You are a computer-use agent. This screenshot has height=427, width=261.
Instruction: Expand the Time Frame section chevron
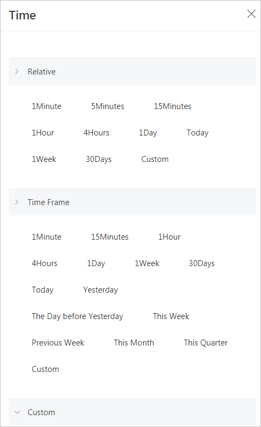pyautogui.click(x=17, y=202)
